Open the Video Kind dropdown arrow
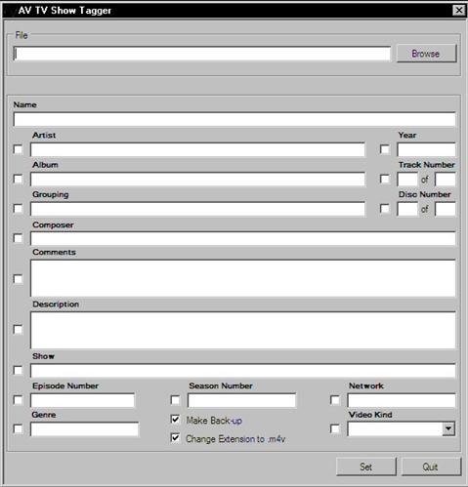The height and width of the screenshot is (487, 468). [x=448, y=428]
